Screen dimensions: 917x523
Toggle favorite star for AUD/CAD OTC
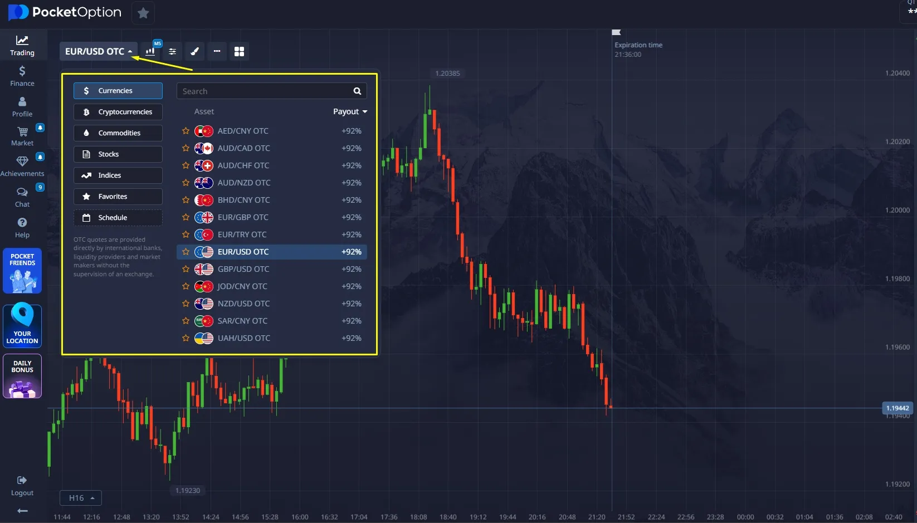point(186,148)
